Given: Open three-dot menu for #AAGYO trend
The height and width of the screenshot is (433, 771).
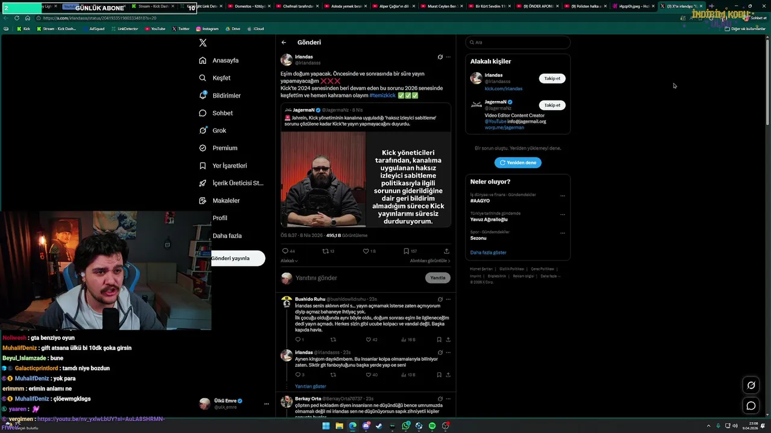Looking at the screenshot, I should (x=563, y=195).
